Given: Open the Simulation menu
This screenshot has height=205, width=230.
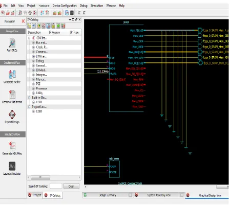Looking at the screenshot, I should point(97,6).
